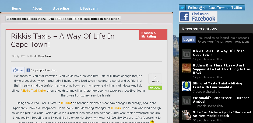Open author link Mr. Cape Town
The width and height of the screenshot is (253, 123).
coord(42,56)
